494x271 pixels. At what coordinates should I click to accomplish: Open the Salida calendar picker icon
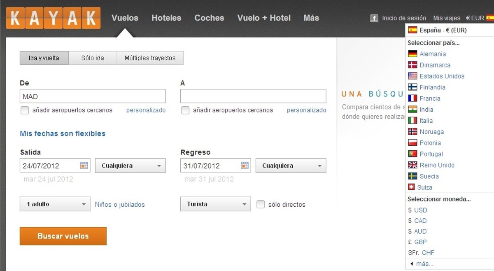tap(84, 166)
